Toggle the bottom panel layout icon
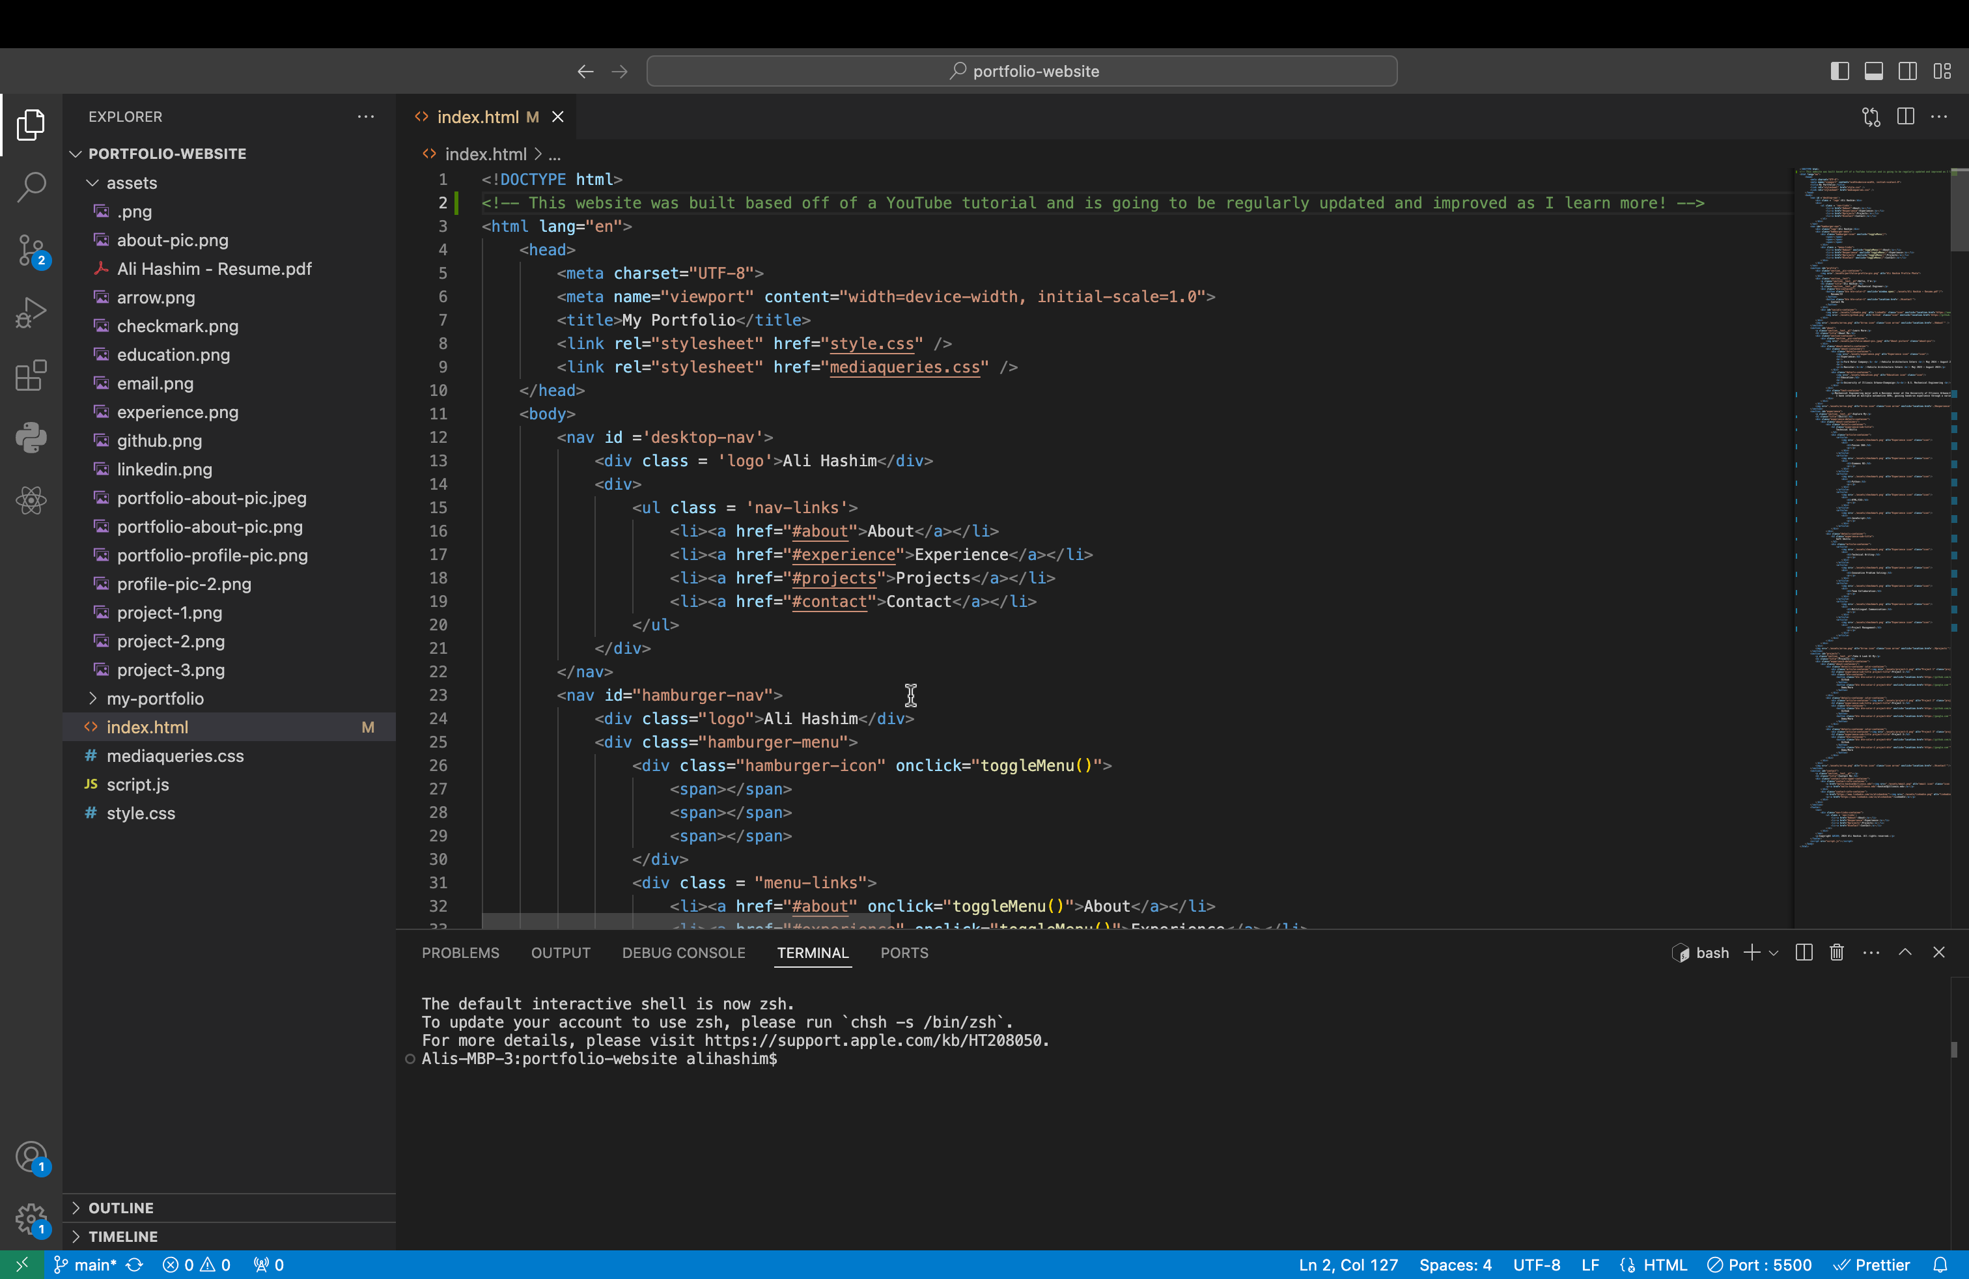The width and height of the screenshot is (1969, 1279). click(1874, 71)
